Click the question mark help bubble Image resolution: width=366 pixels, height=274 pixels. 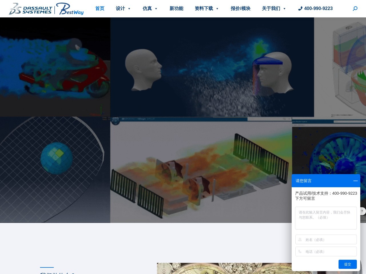pyautogui.click(x=362, y=211)
